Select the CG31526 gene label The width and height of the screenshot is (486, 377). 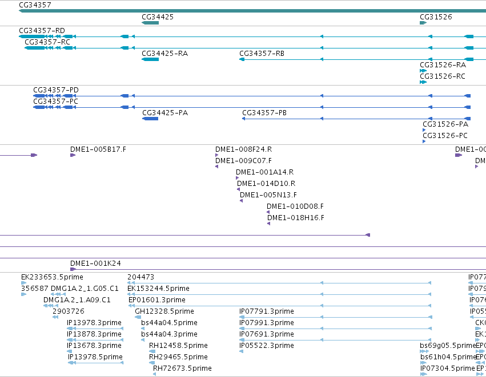(x=436, y=17)
